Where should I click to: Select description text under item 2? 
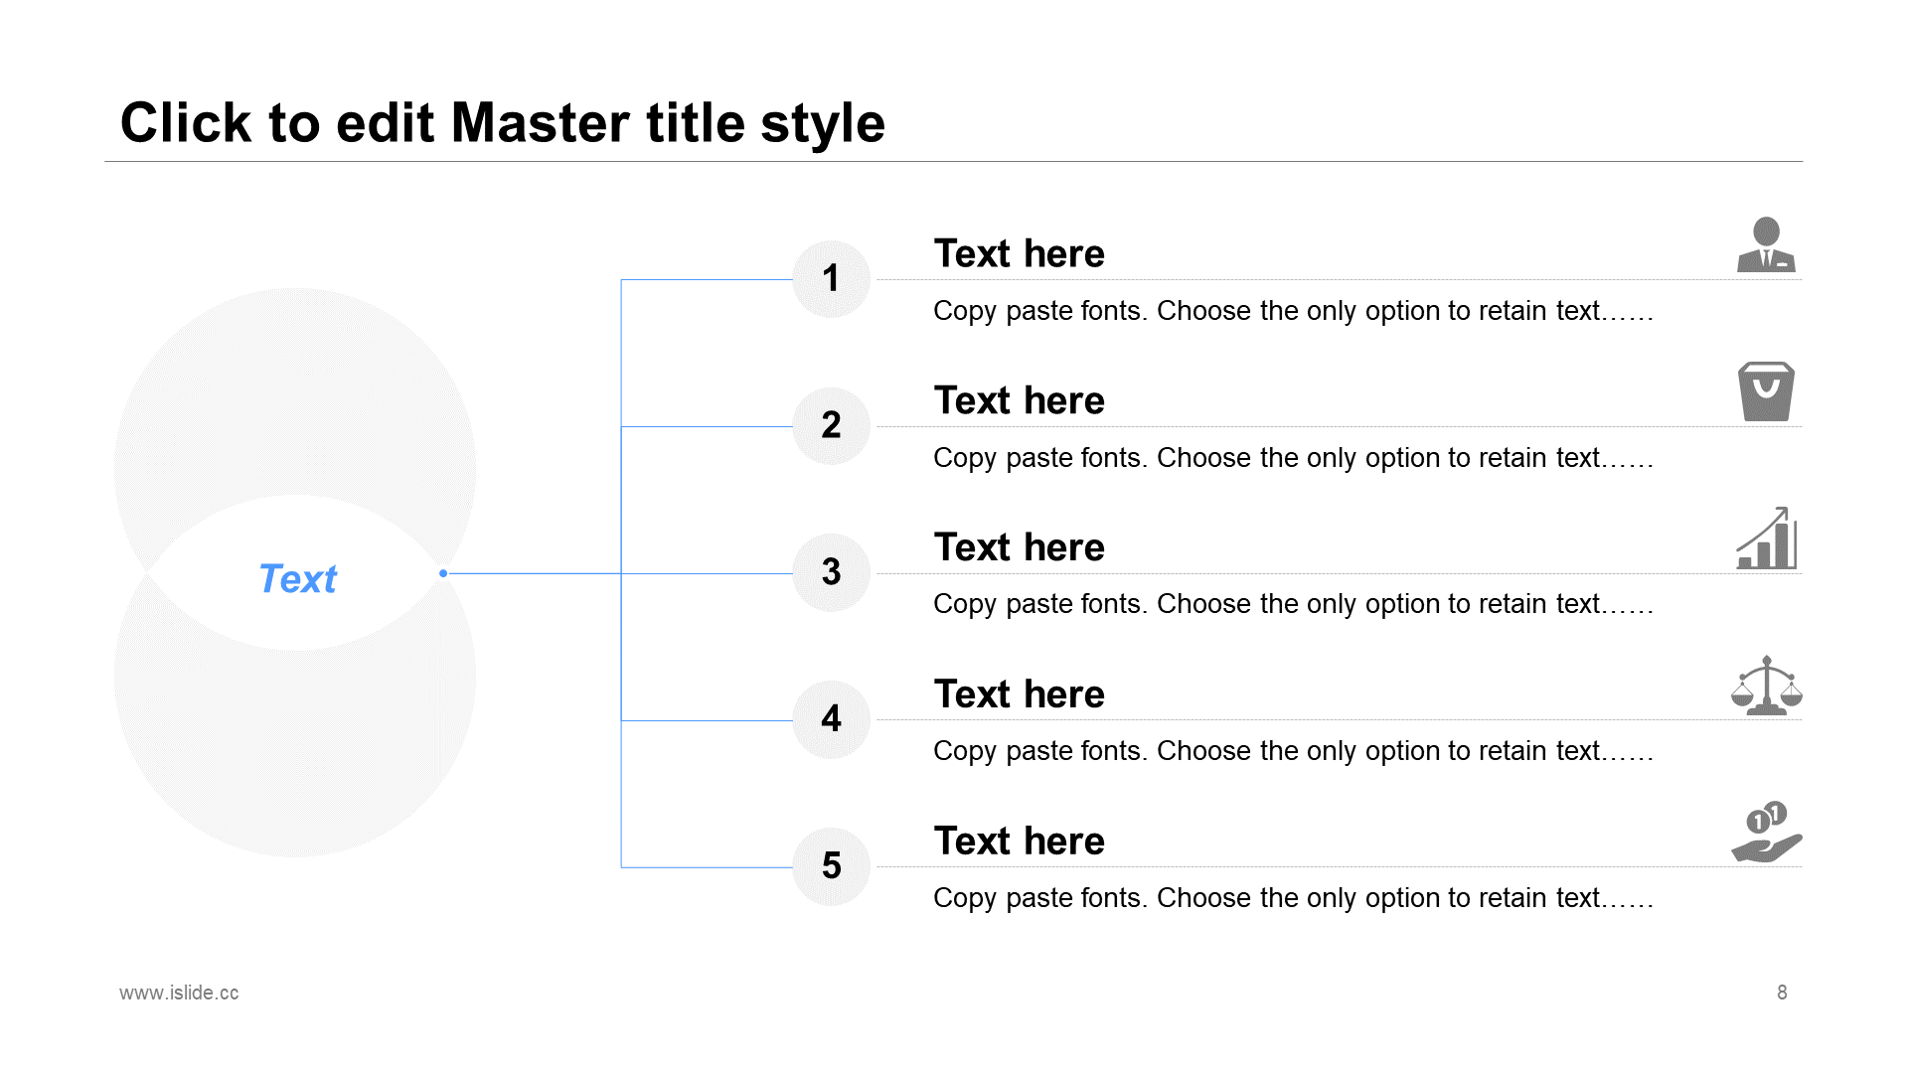(x=1292, y=458)
